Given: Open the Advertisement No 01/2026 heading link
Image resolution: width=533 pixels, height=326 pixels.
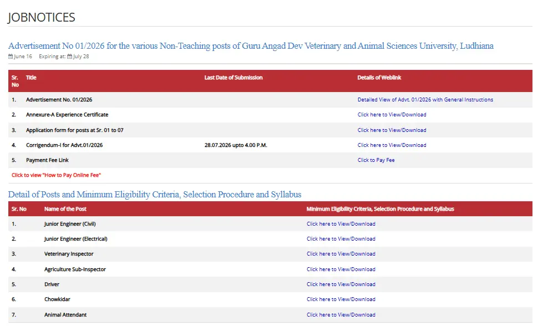Looking at the screenshot, I should [x=251, y=46].
